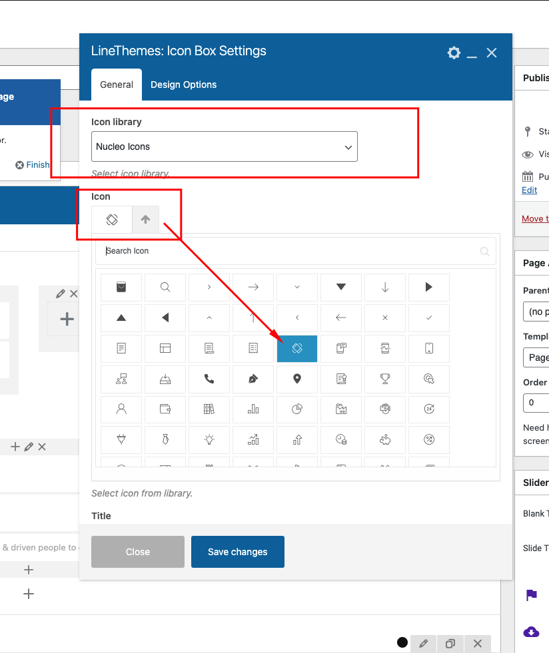This screenshot has width=549, height=653.
Task: Choose the solid down triangle icon
Action: point(341,287)
